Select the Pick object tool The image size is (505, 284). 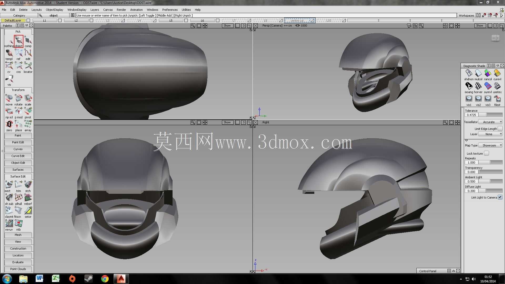point(18,42)
